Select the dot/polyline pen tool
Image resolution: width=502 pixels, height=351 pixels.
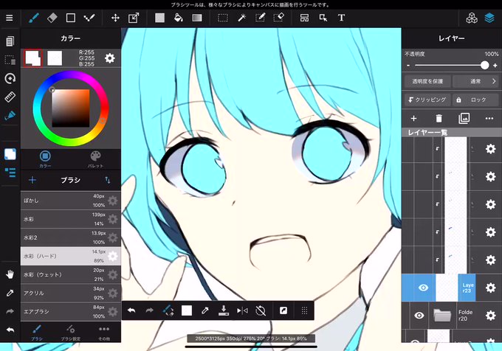[x=89, y=18]
